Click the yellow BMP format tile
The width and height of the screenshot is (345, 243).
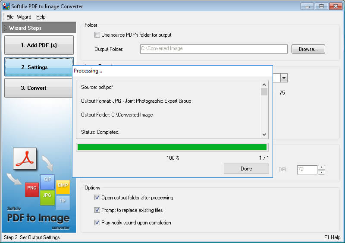[x=63, y=187]
